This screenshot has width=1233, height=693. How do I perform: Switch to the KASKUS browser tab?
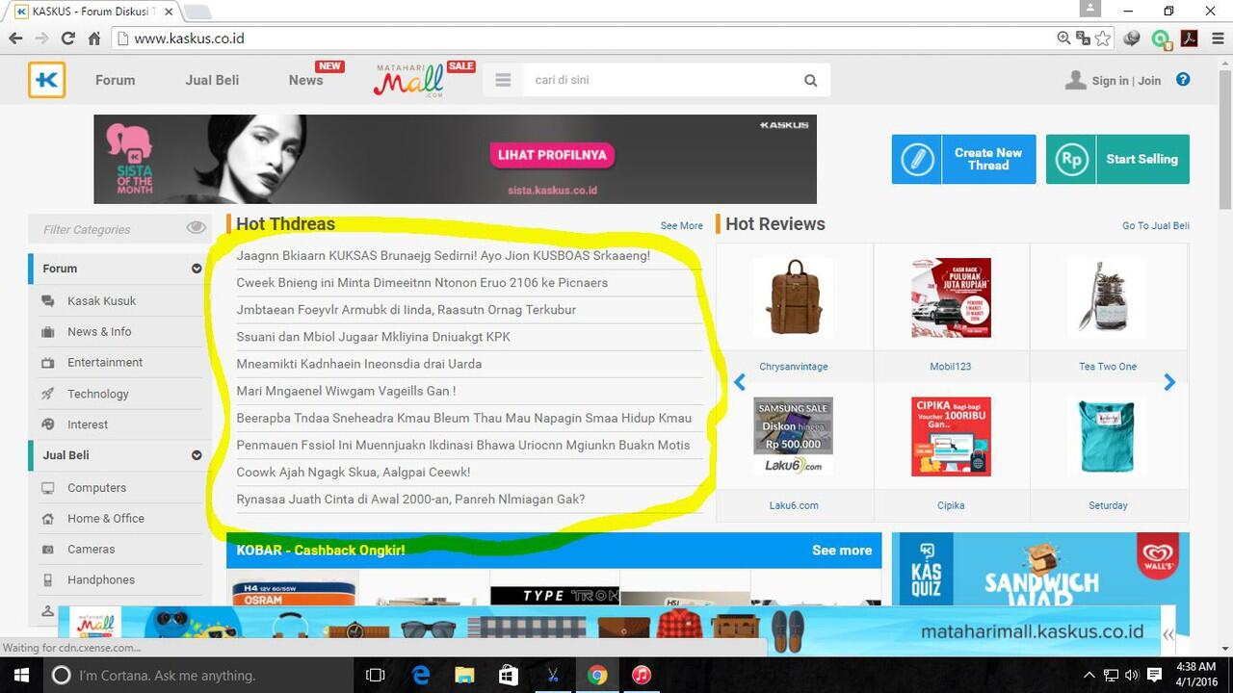[x=94, y=12]
